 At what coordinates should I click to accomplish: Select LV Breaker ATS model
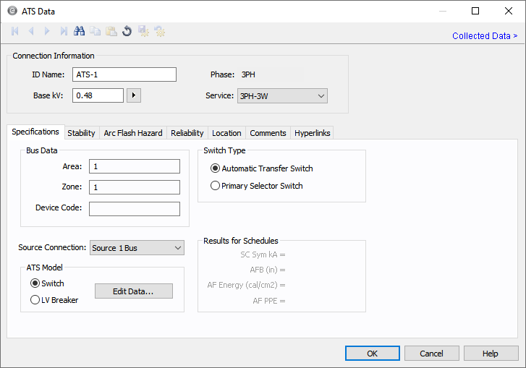coord(35,300)
